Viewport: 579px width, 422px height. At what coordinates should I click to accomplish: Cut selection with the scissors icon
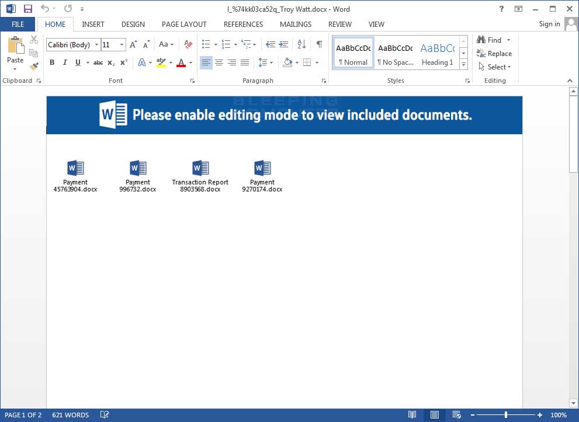(x=34, y=40)
